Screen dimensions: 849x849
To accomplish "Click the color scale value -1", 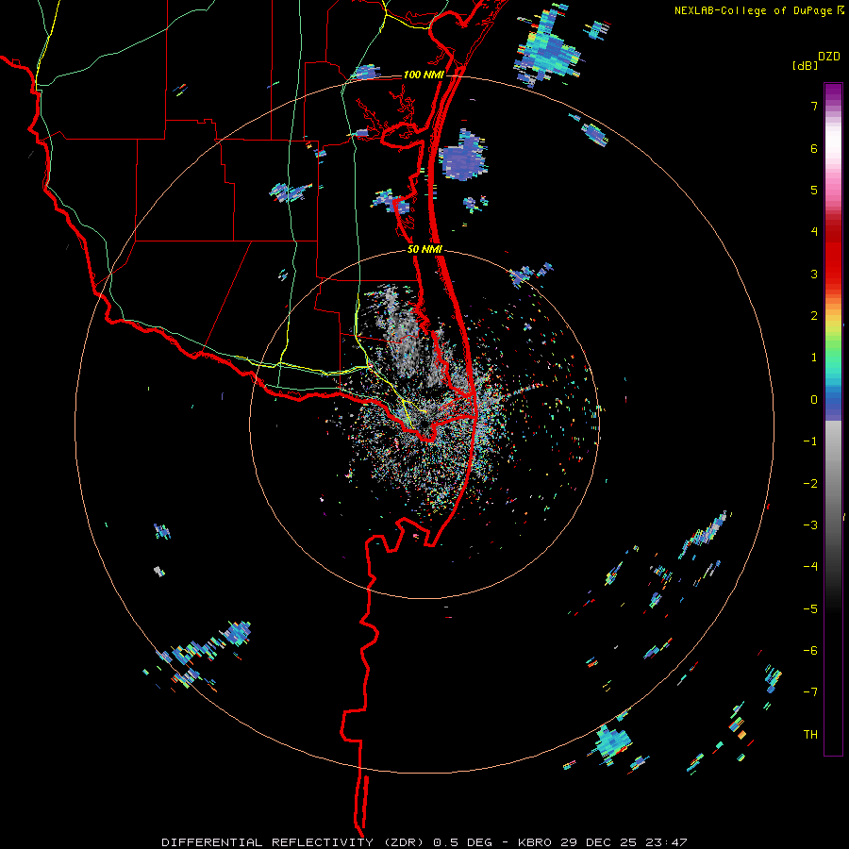I will pos(810,441).
